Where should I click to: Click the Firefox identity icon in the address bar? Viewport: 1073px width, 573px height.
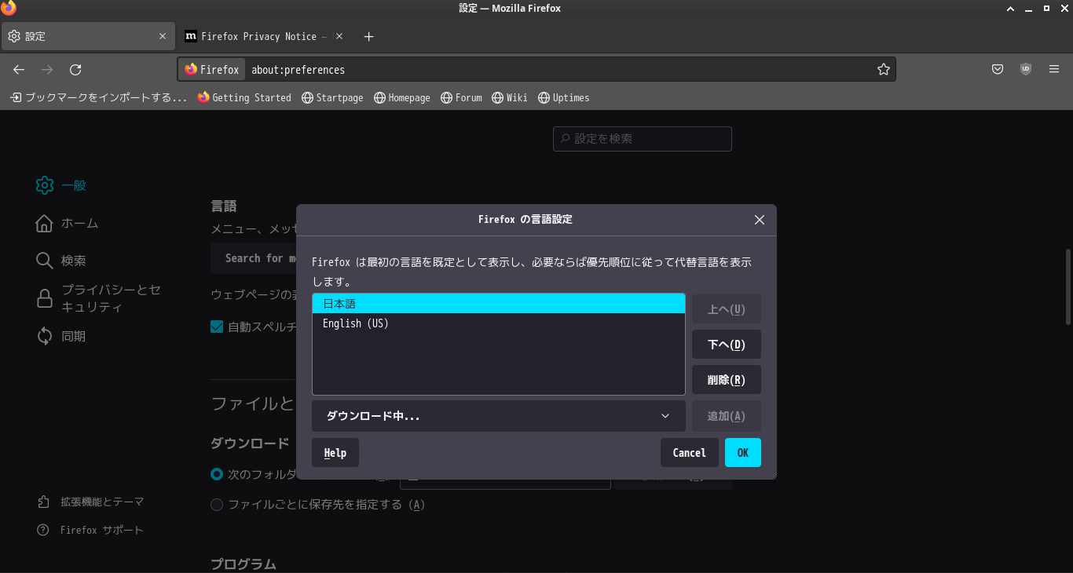click(x=212, y=70)
